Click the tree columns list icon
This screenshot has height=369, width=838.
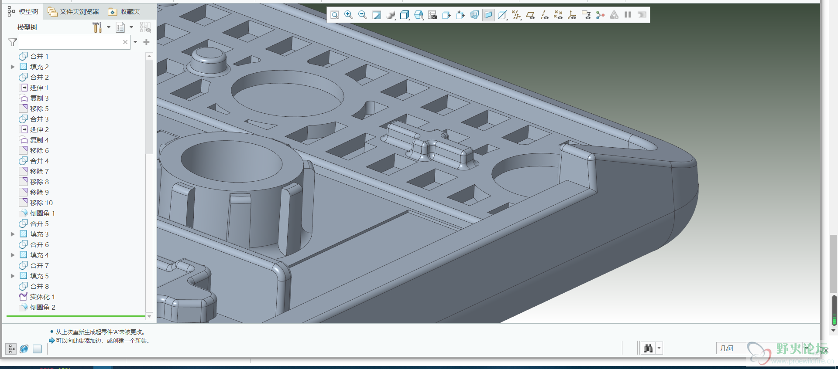(x=120, y=27)
